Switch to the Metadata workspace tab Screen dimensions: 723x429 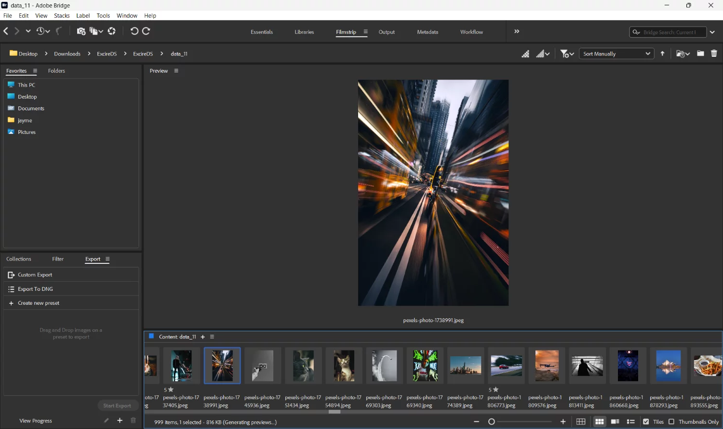pyautogui.click(x=427, y=32)
